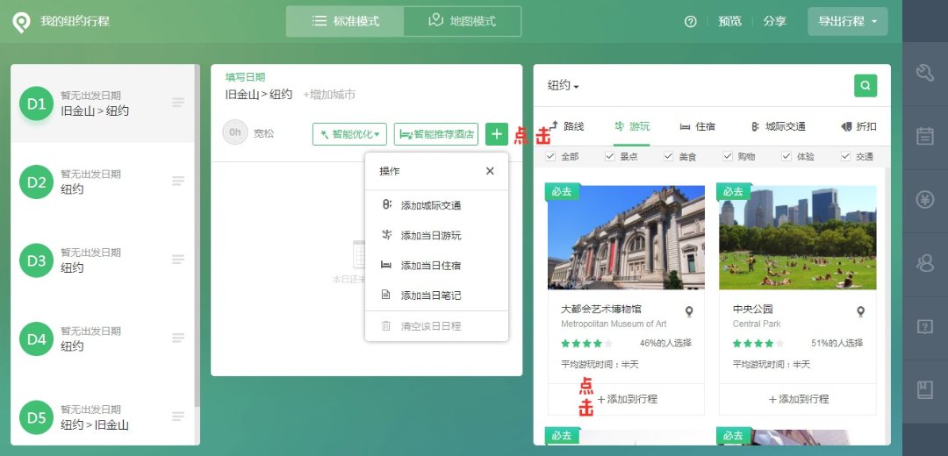948x456 pixels.
Task: Expand the 导出行程 dropdown
Action: (847, 21)
